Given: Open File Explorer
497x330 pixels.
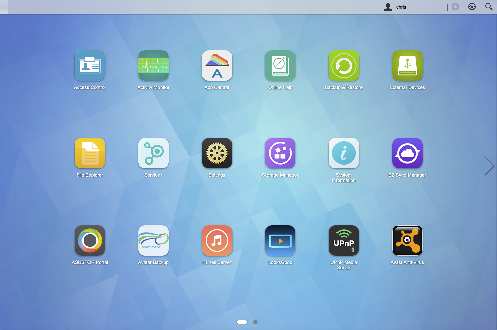Looking at the screenshot, I should [x=90, y=153].
